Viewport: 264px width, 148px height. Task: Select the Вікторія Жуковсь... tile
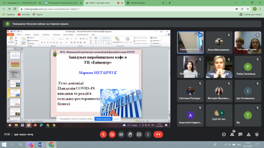219,91
